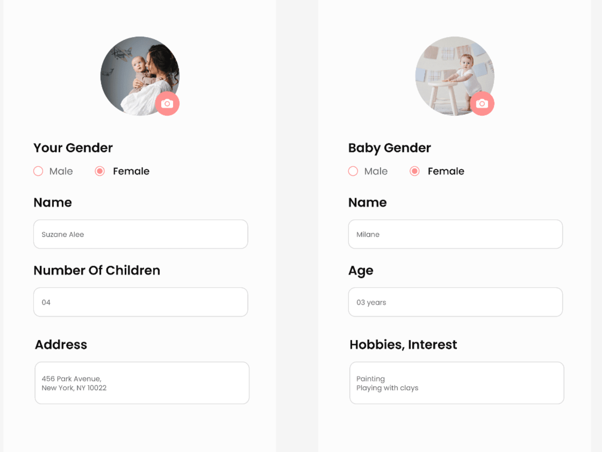The width and height of the screenshot is (602, 452).
Task: Click the Hobbies, Interest text box
Action: 457,383
